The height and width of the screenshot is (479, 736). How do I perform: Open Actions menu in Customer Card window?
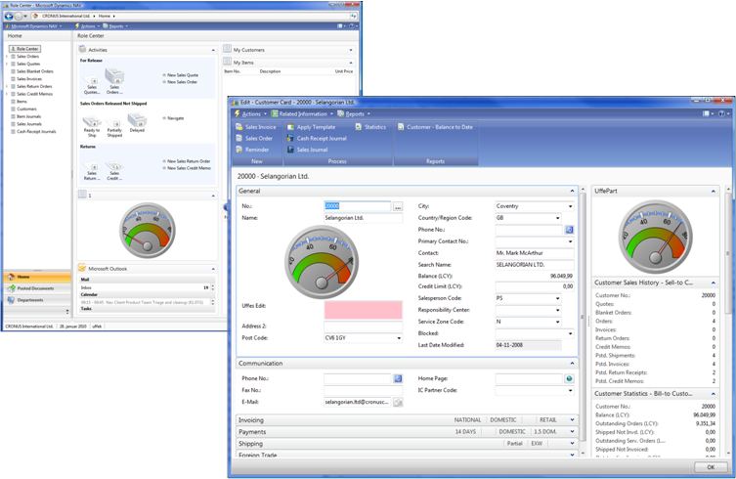click(251, 113)
